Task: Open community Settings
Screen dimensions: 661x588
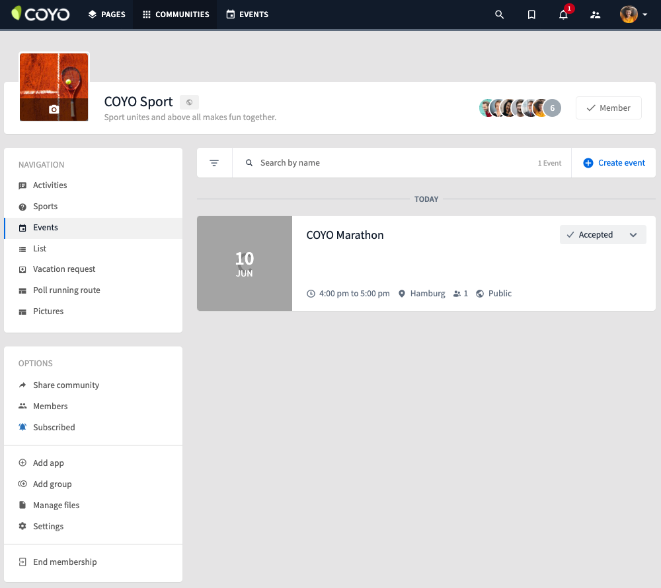Action: pos(93,526)
